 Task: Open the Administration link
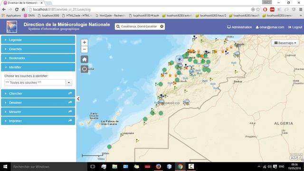239,27
